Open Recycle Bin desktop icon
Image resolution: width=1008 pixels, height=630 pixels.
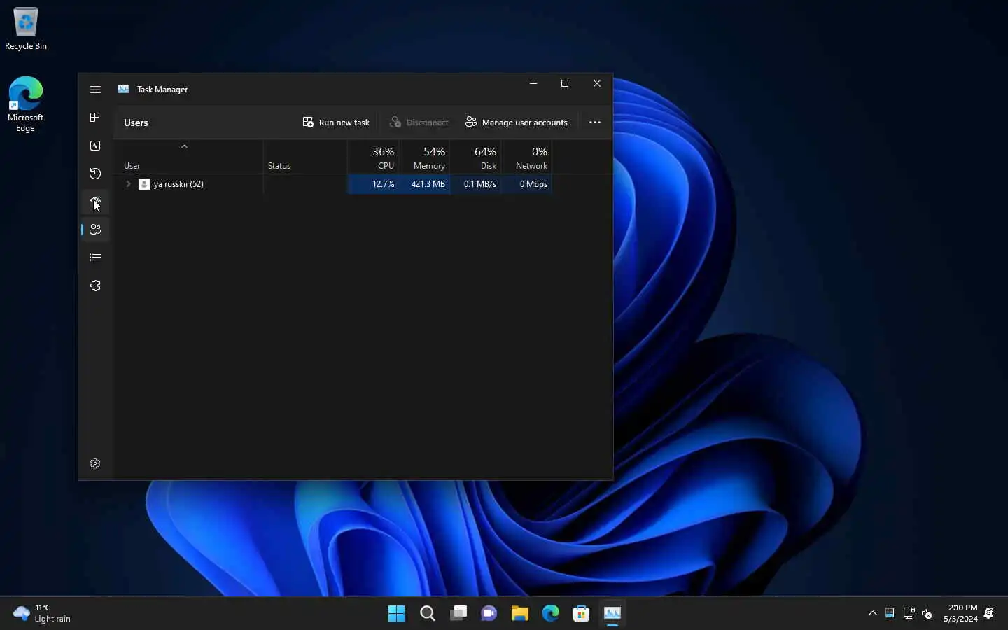click(x=26, y=29)
